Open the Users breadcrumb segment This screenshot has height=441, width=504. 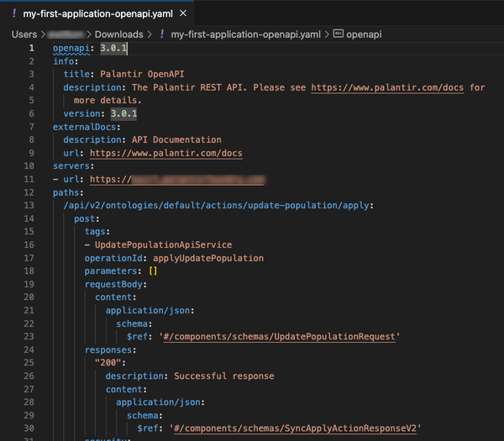coord(24,34)
